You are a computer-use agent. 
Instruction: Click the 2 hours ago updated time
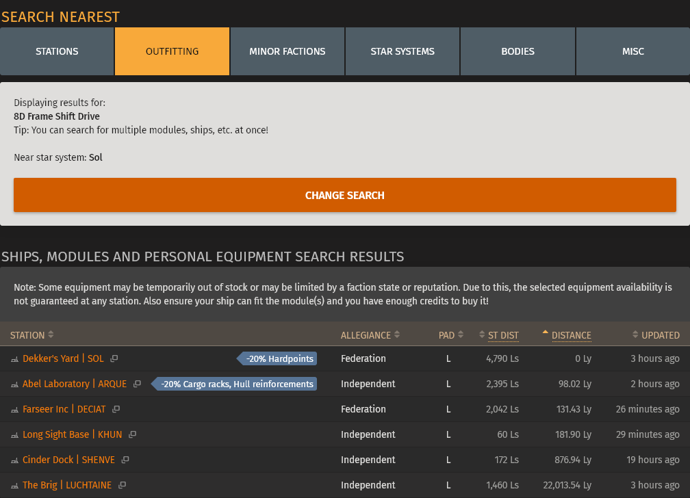point(655,384)
